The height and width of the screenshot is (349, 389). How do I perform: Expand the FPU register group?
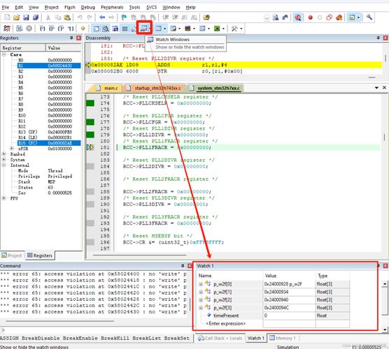click(x=3, y=198)
